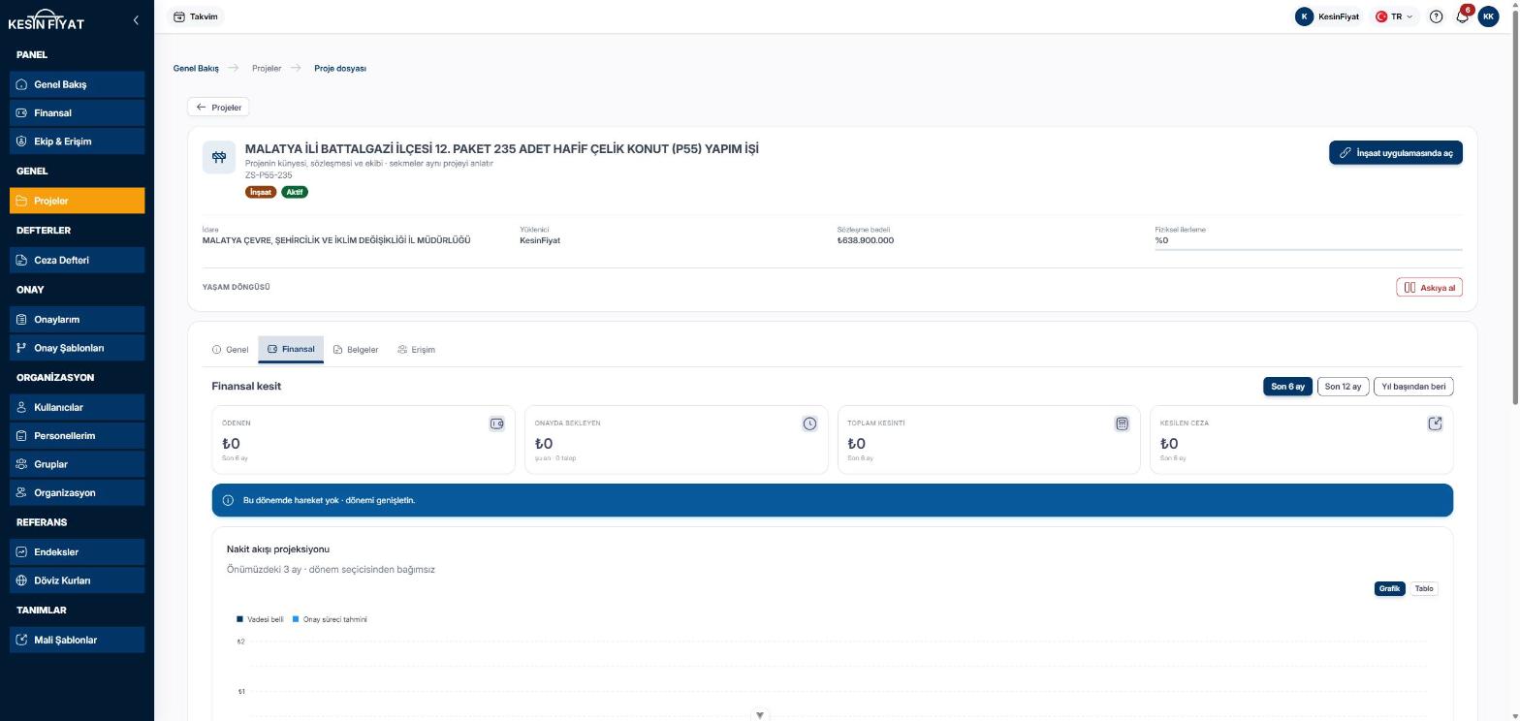The image size is (1520, 721).
Task: Open Genel Bakış in the sidebar
Action: [x=78, y=84]
